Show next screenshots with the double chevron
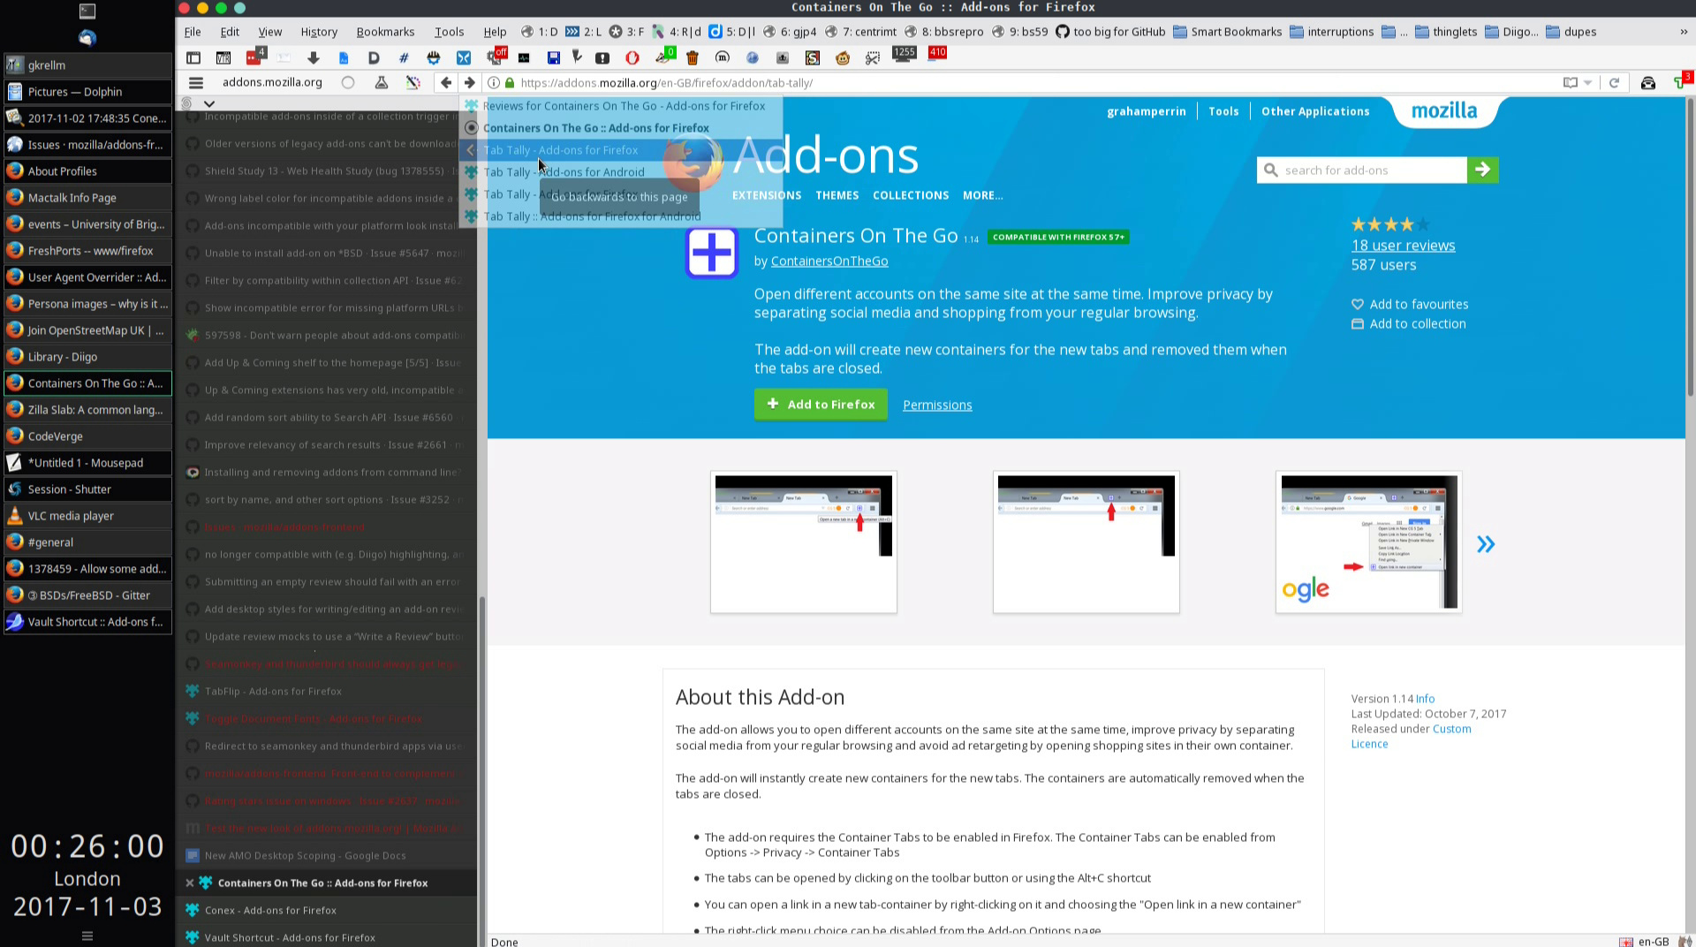 1486,544
